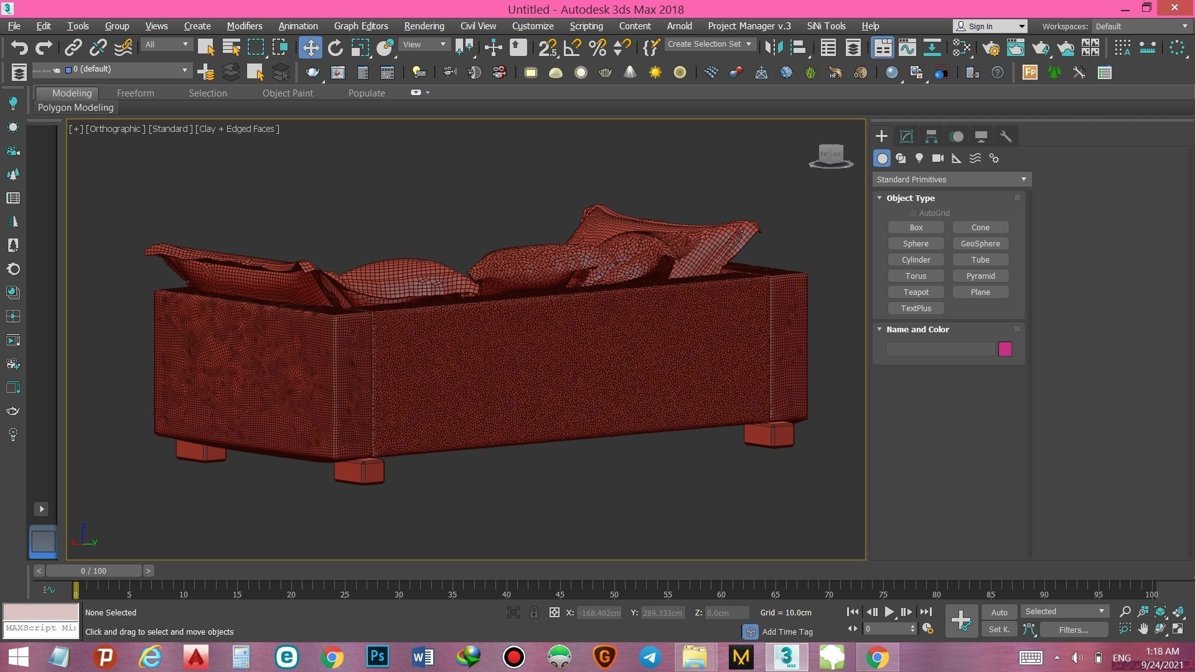The width and height of the screenshot is (1195, 672).
Task: Click the Teapot primitive button
Action: 916,292
